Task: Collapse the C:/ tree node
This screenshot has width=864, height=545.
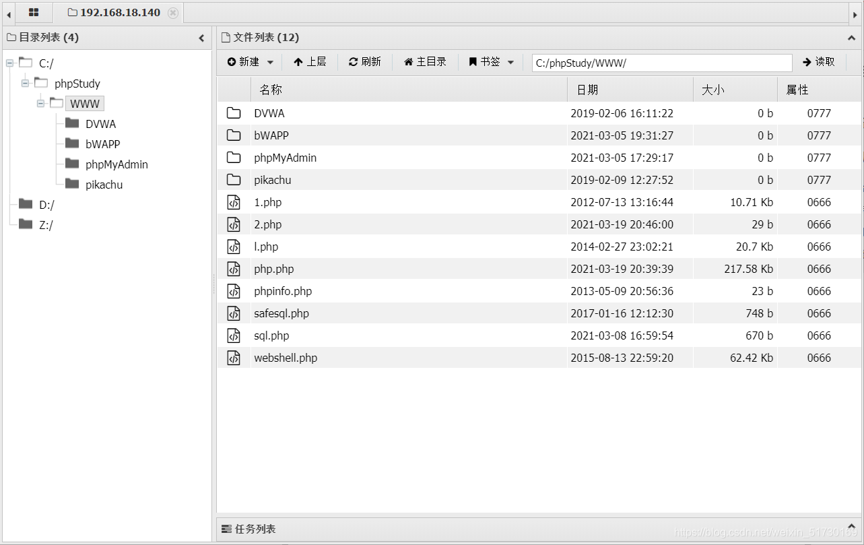Action: click(9, 63)
